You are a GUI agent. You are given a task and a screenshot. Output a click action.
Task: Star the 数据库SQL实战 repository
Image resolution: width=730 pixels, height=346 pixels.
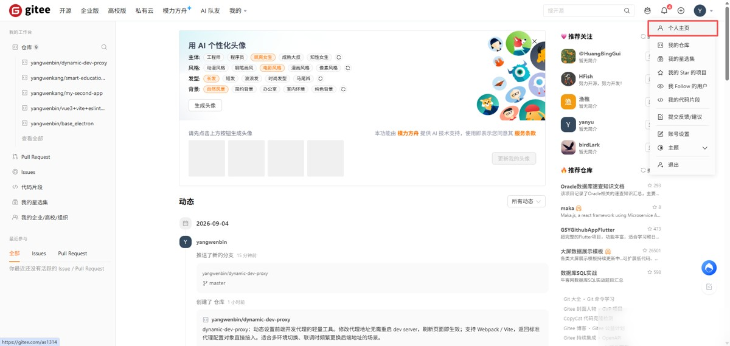point(650,272)
